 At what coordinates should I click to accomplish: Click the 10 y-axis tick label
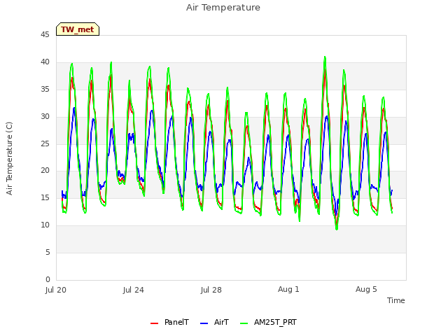pyautogui.click(x=45, y=225)
